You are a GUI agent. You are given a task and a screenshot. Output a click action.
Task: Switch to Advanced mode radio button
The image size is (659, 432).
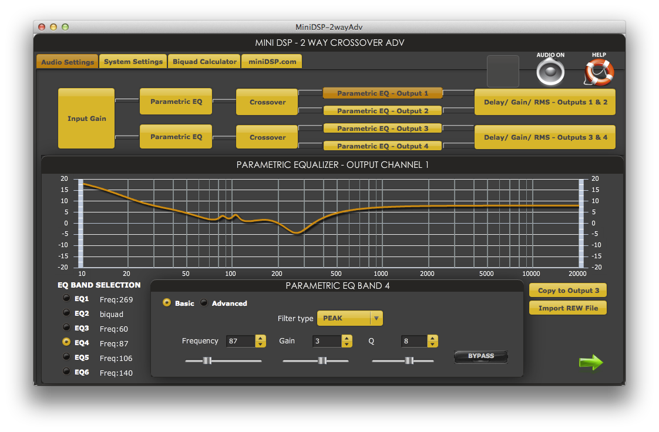point(204,303)
